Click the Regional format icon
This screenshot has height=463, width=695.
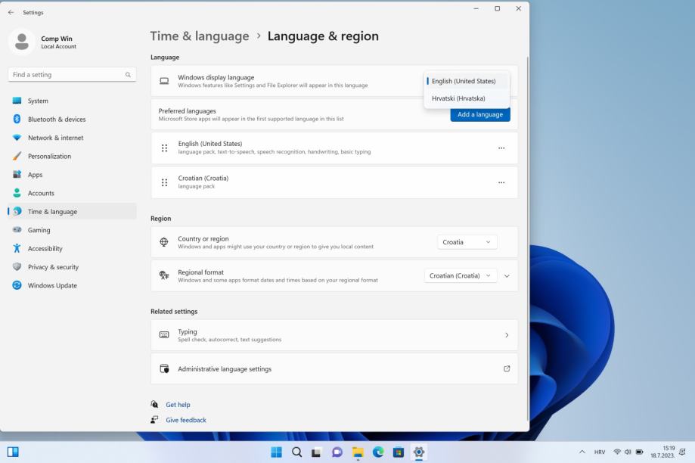tap(164, 275)
